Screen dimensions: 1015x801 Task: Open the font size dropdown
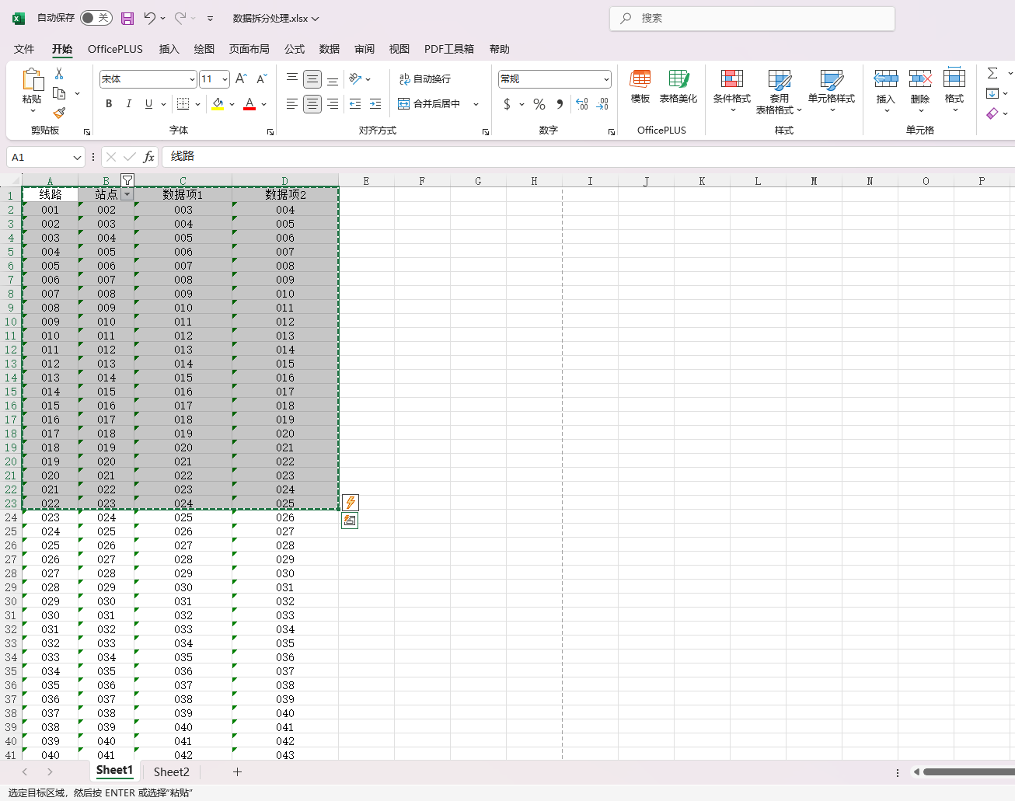coord(225,79)
